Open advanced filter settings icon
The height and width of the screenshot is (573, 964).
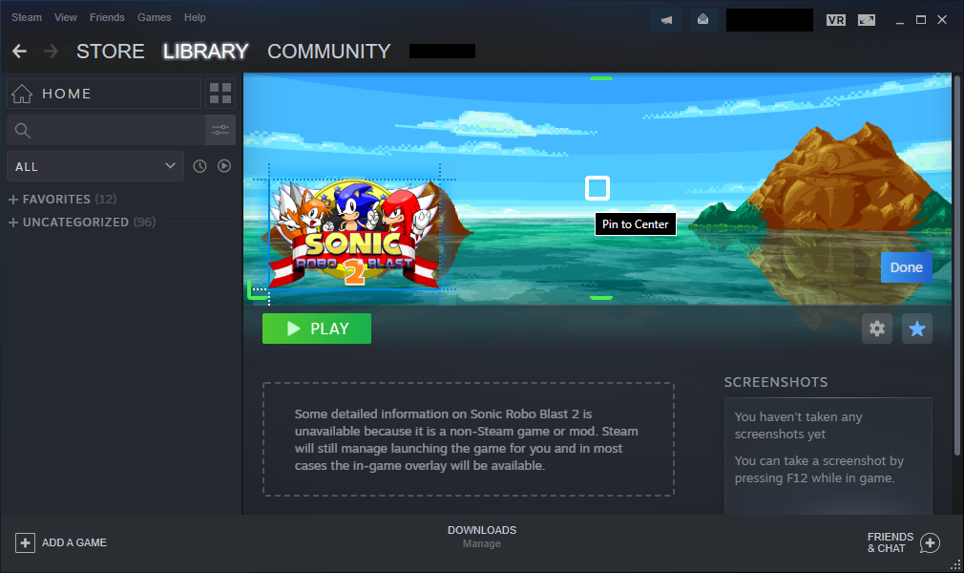tap(220, 130)
